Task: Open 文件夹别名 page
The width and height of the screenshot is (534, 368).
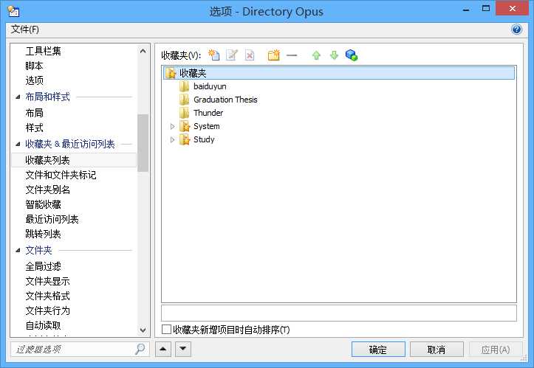Action: click(x=48, y=190)
